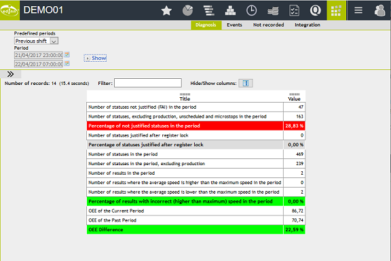Viewport: 391px width, 261px height.
Task: Click the Filter input field
Action: [x=148, y=83]
